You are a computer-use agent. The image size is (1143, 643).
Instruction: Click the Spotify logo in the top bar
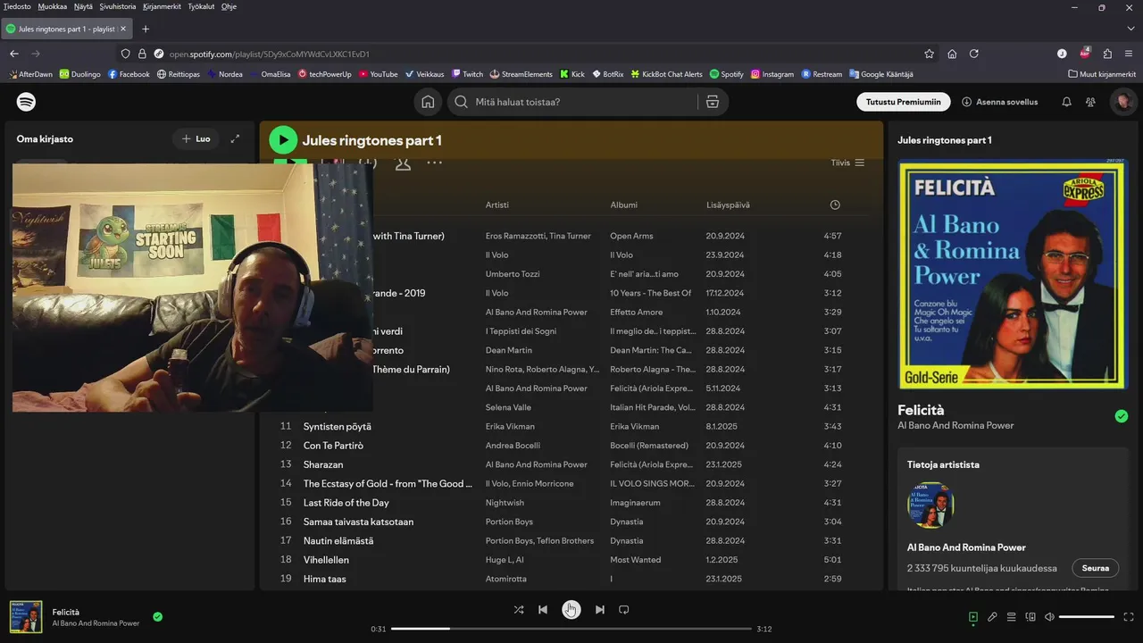(27, 102)
